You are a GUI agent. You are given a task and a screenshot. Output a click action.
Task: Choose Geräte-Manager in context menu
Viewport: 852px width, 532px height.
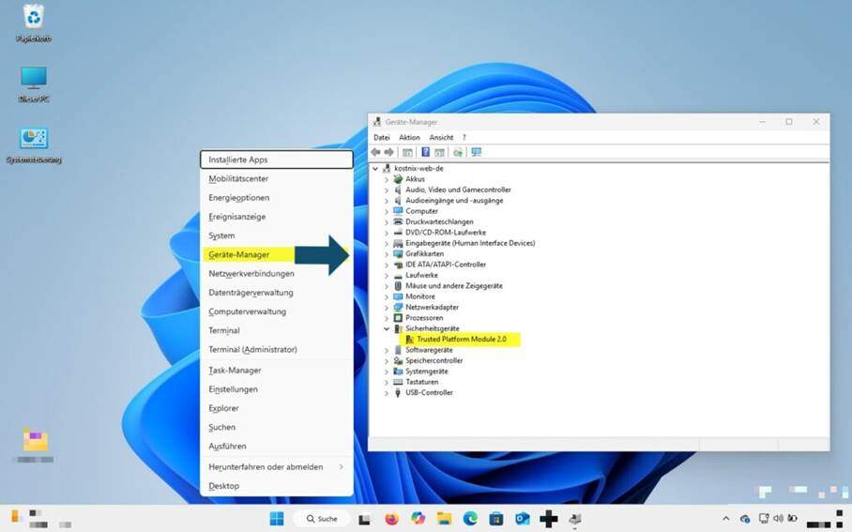pyautogui.click(x=277, y=254)
